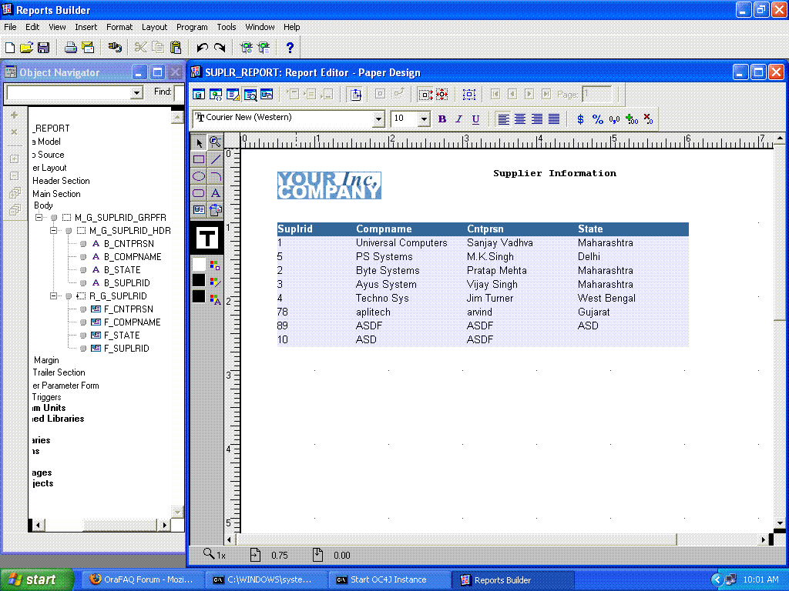The width and height of the screenshot is (789, 591).
Task: Open the font size 10 dropdown
Action: (424, 119)
